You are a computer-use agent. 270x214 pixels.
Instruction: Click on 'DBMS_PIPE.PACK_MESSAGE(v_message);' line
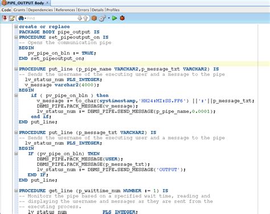tap(87, 106)
